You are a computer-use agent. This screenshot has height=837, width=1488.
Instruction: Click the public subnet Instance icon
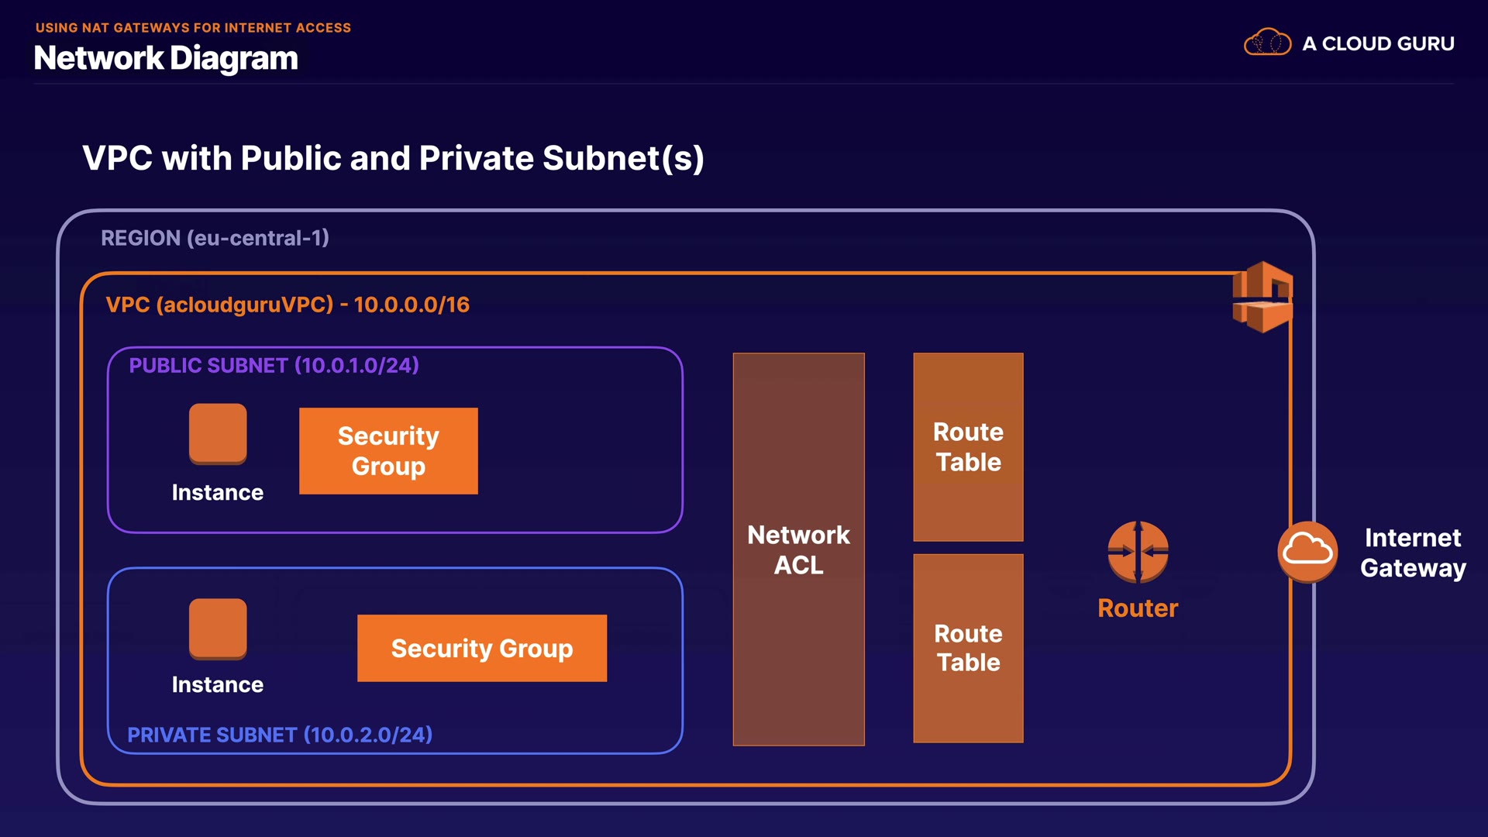[x=218, y=433]
